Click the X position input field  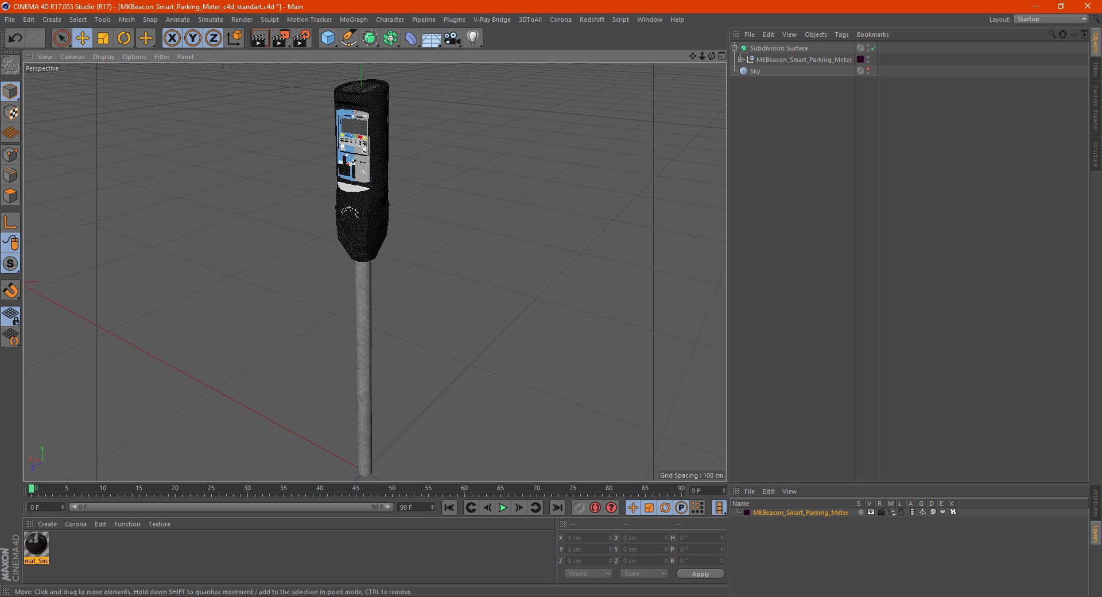click(588, 538)
